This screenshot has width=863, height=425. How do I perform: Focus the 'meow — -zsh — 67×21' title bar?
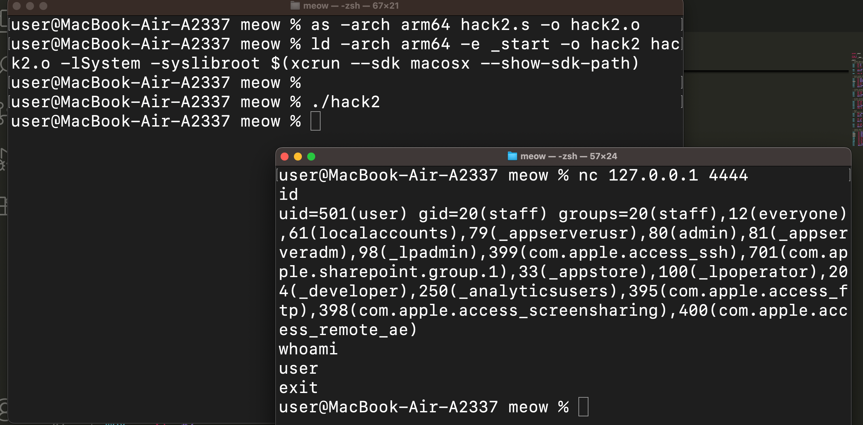(351, 6)
